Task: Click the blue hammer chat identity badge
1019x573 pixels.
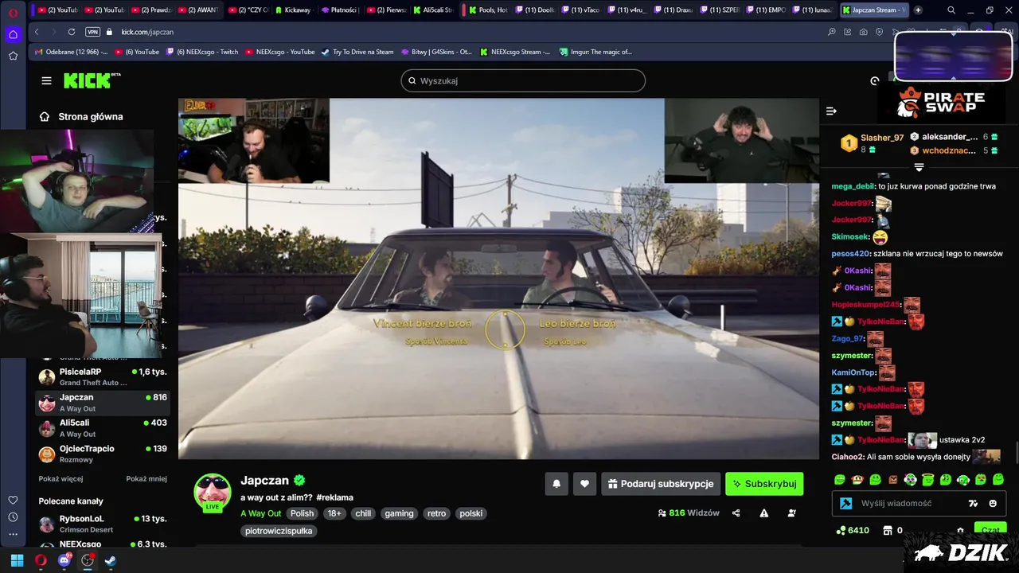Action: (845, 503)
